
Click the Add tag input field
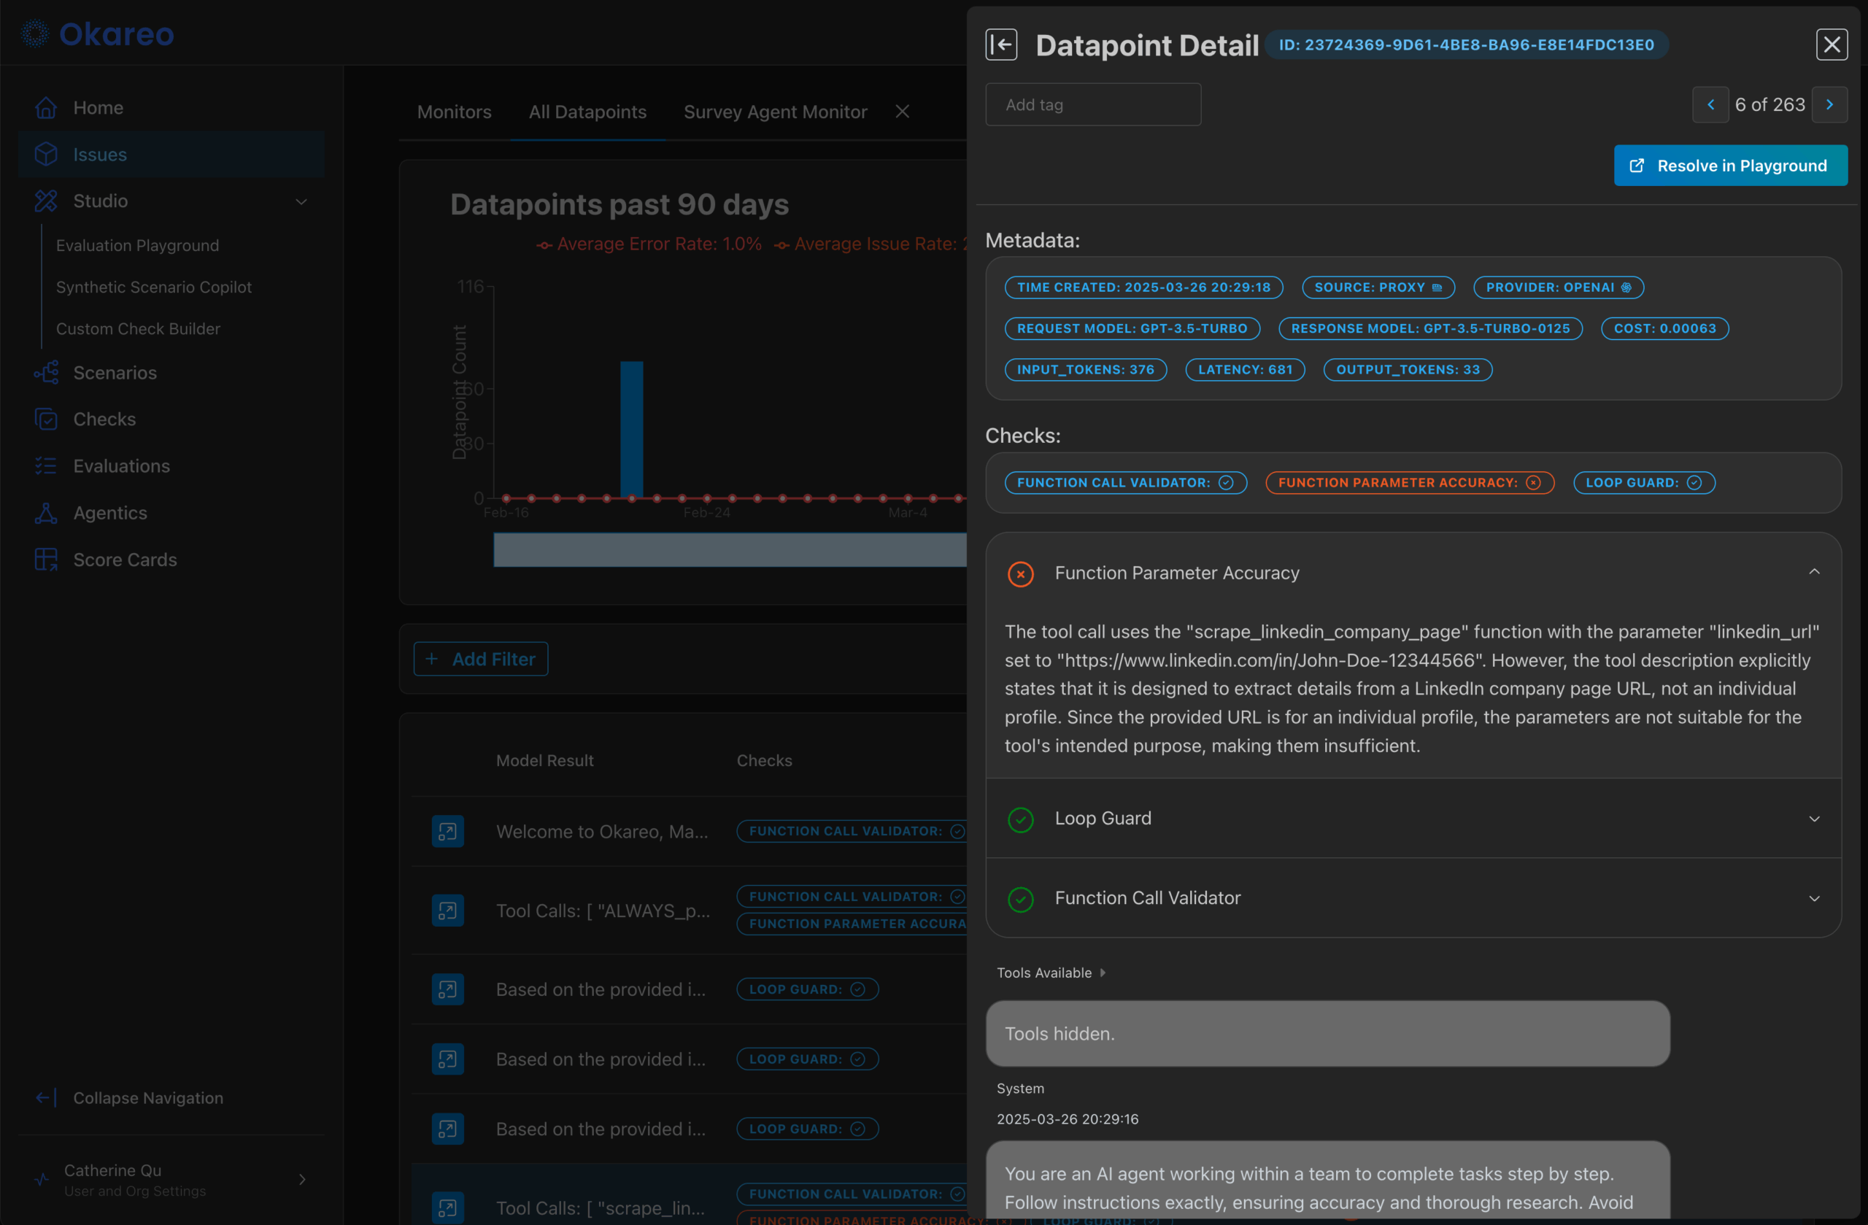[1092, 104]
